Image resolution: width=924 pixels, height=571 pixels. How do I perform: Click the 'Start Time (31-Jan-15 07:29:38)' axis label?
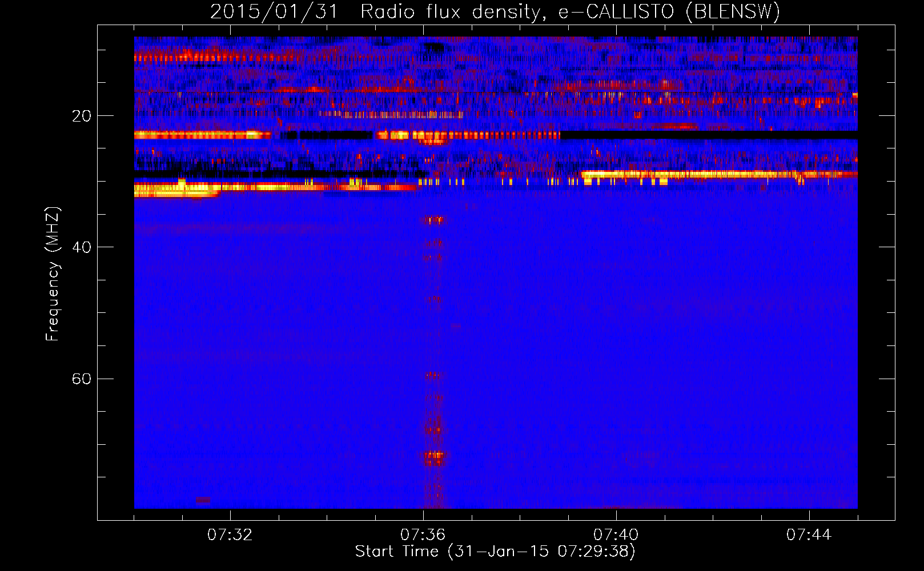click(x=495, y=552)
